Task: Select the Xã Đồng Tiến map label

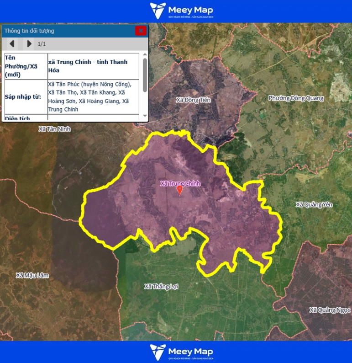Action: click(193, 100)
